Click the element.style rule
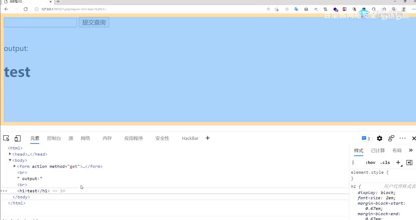This screenshot has height=220, width=416. point(370,172)
